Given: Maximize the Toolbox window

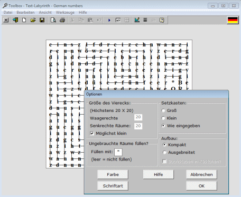Looking at the screenshot, I should click(x=223, y=6).
